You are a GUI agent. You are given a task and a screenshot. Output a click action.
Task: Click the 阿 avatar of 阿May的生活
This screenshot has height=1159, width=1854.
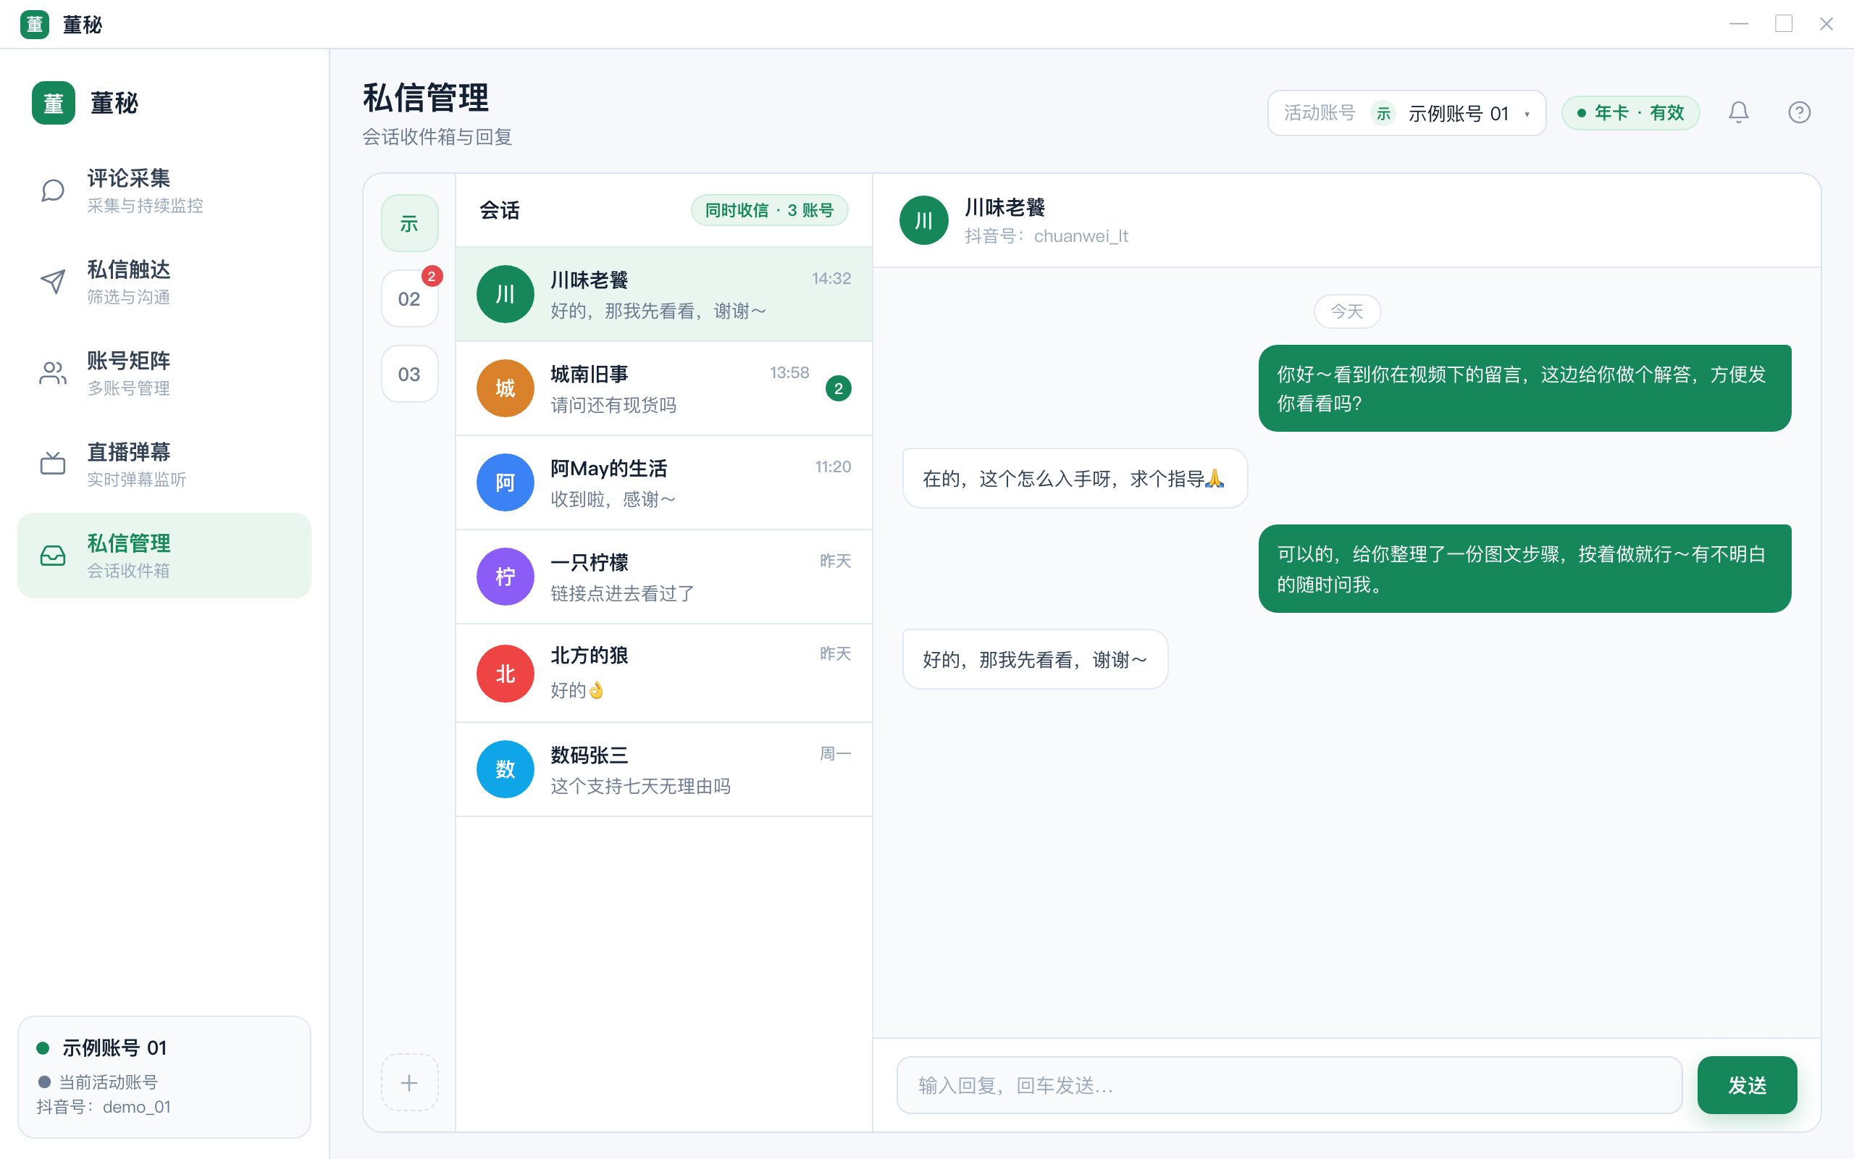(505, 482)
